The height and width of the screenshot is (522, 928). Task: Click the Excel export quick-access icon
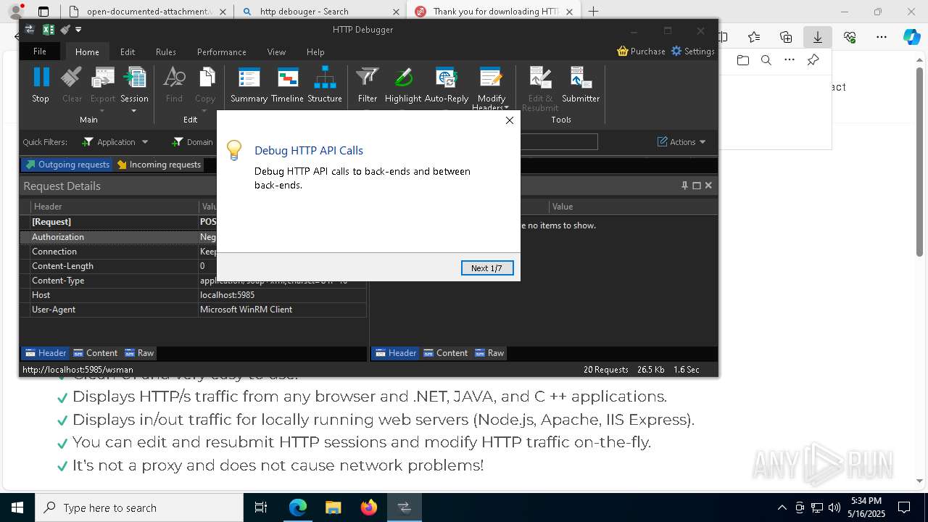[x=49, y=30]
